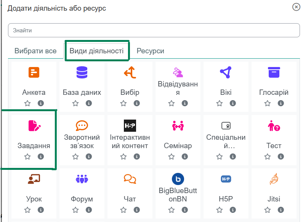Click the Знайти search field
This screenshot has height=222, width=303.
154,30
